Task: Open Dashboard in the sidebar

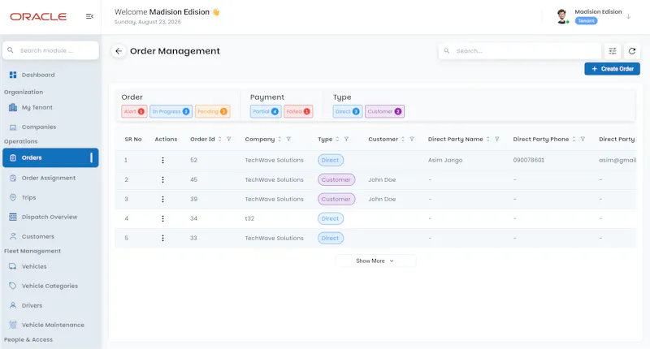Action: click(x=38, y=75)
